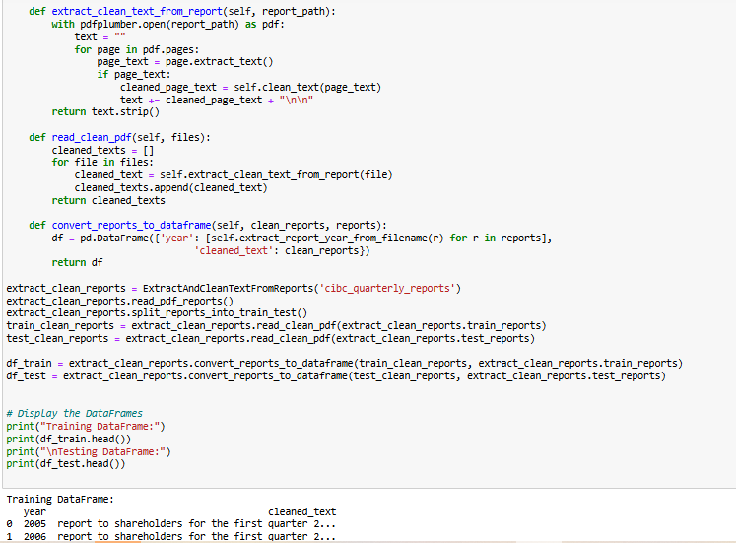Click the 'return df' line
This screenshot has height=543, width=736.
pos(77,262)
